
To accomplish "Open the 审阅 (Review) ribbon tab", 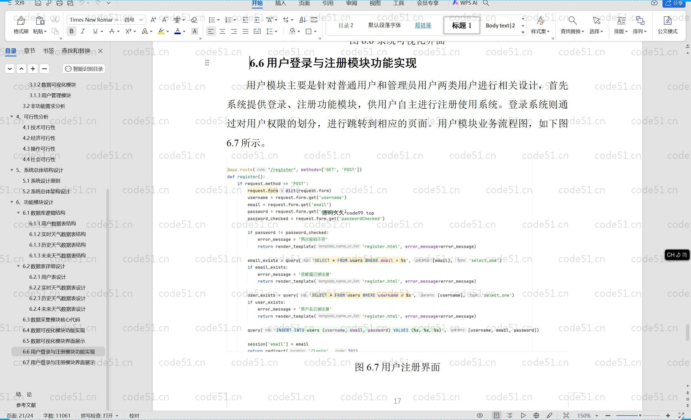I will (x=351, y=3).
